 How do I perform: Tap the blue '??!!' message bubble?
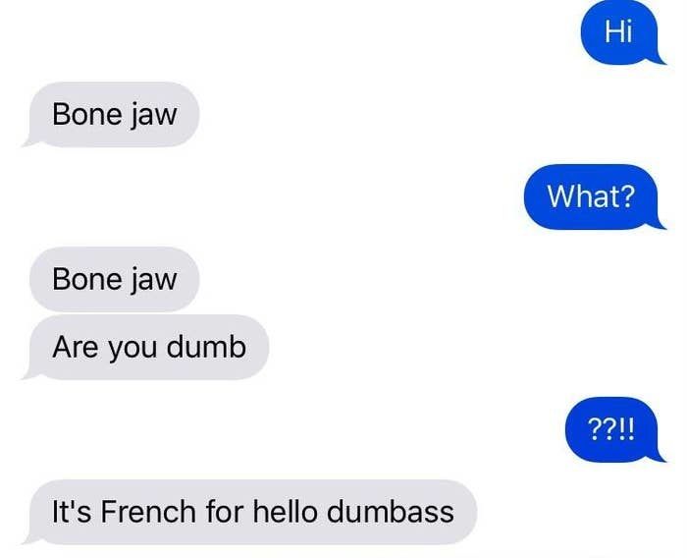613,429
